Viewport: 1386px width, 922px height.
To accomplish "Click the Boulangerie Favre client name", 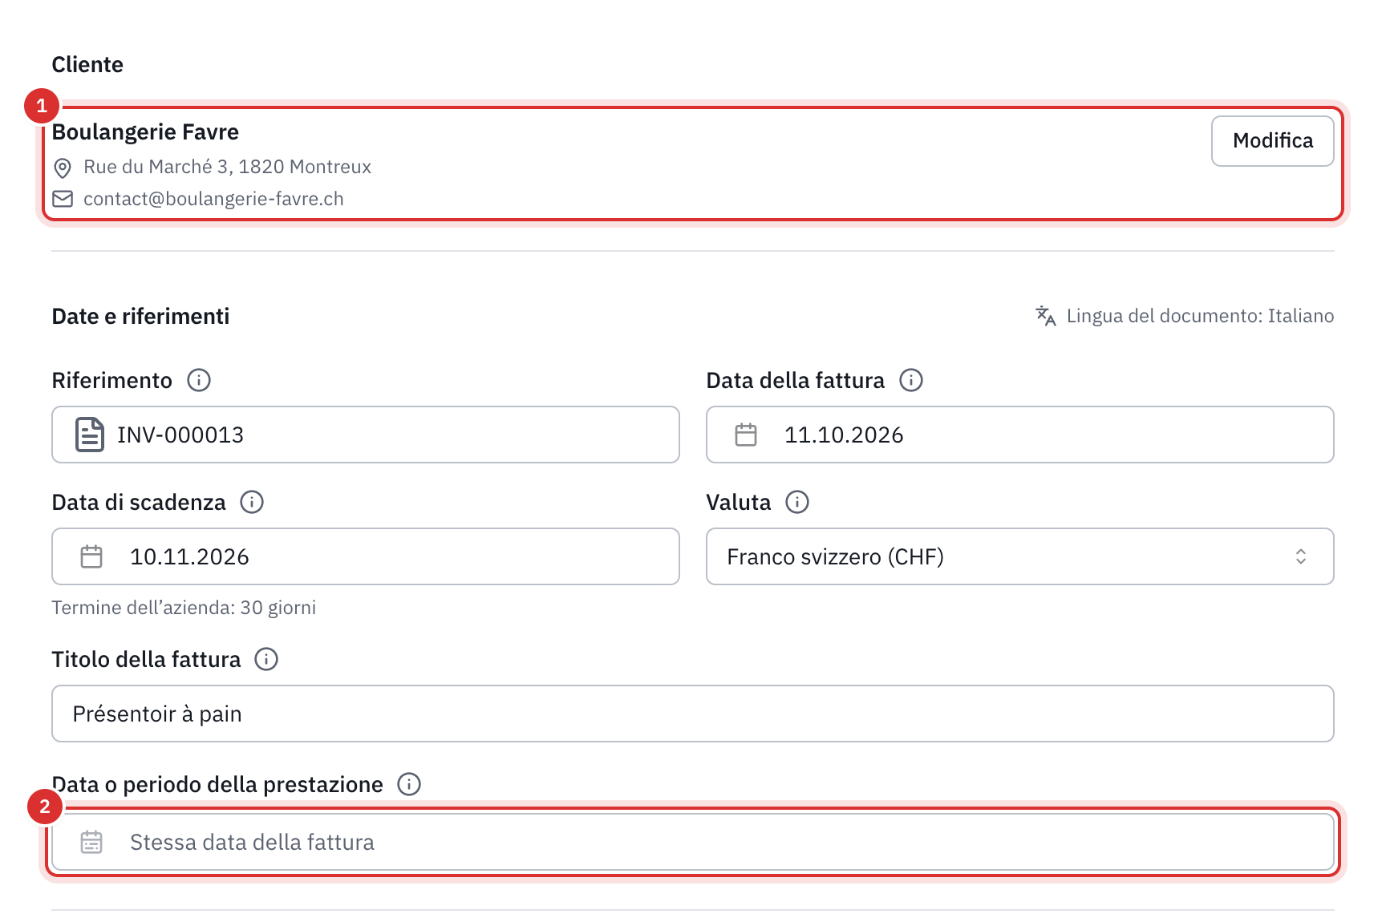I will tap(145, 131).
